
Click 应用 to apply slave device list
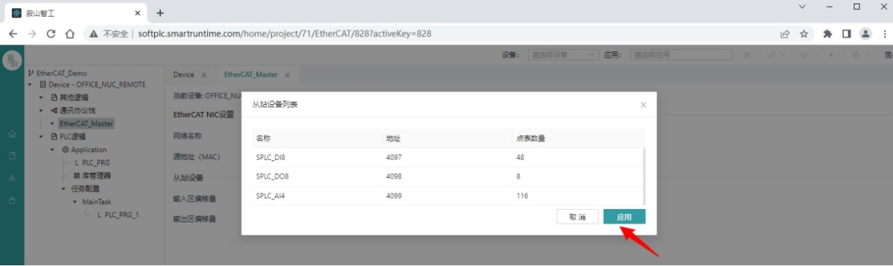tap(624, 217)
